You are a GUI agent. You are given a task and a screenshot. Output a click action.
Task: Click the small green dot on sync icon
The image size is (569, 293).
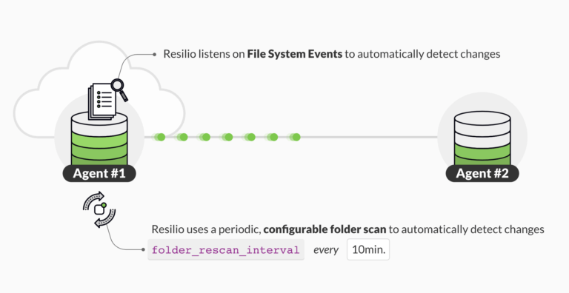click(104, 205)
